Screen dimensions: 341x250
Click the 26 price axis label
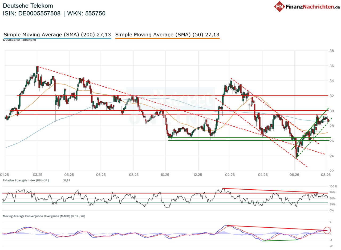click(x=332, y=141)
